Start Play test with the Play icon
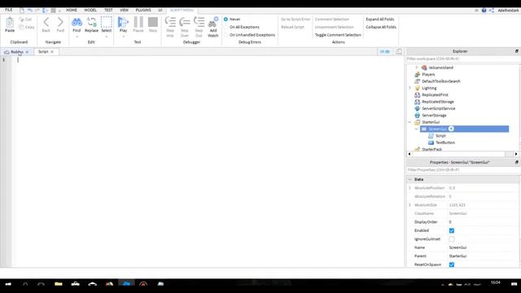The height and width of the screenshot is (293, 521). tap(123, 22)
